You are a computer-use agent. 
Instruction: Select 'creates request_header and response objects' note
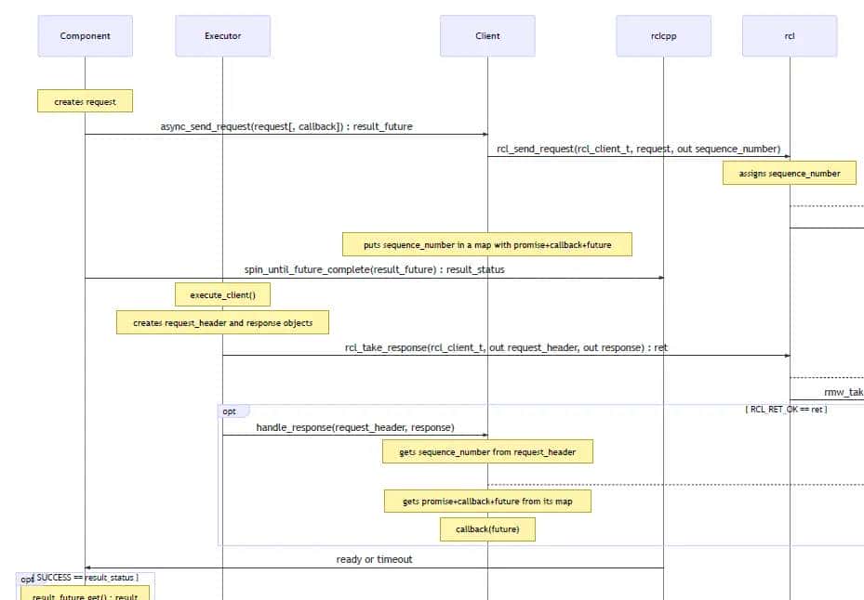coord(222,322)
